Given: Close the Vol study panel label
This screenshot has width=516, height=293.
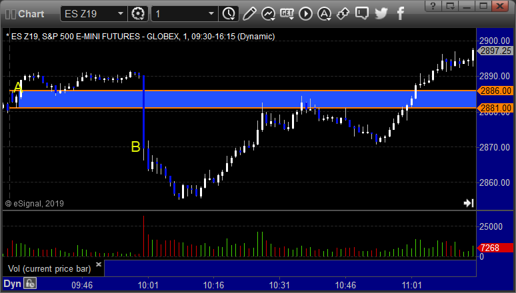Looking at the screenshot, I should (99, 264).
